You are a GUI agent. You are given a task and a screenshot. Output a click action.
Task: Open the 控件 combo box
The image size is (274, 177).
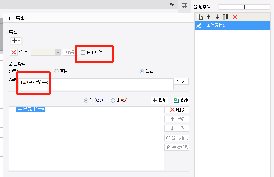point(46,52)
